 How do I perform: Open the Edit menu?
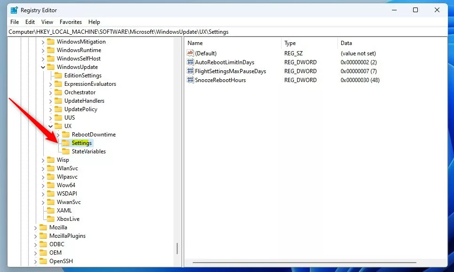click(30, 22)
